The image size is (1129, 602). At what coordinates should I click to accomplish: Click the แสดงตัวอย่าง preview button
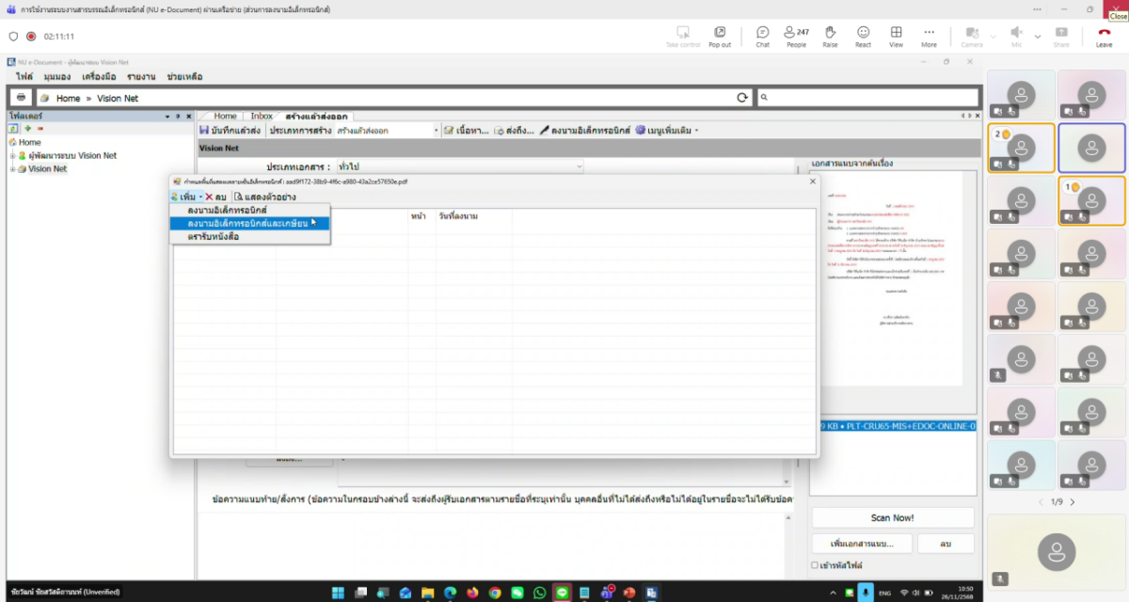click(x=264, y=197)
